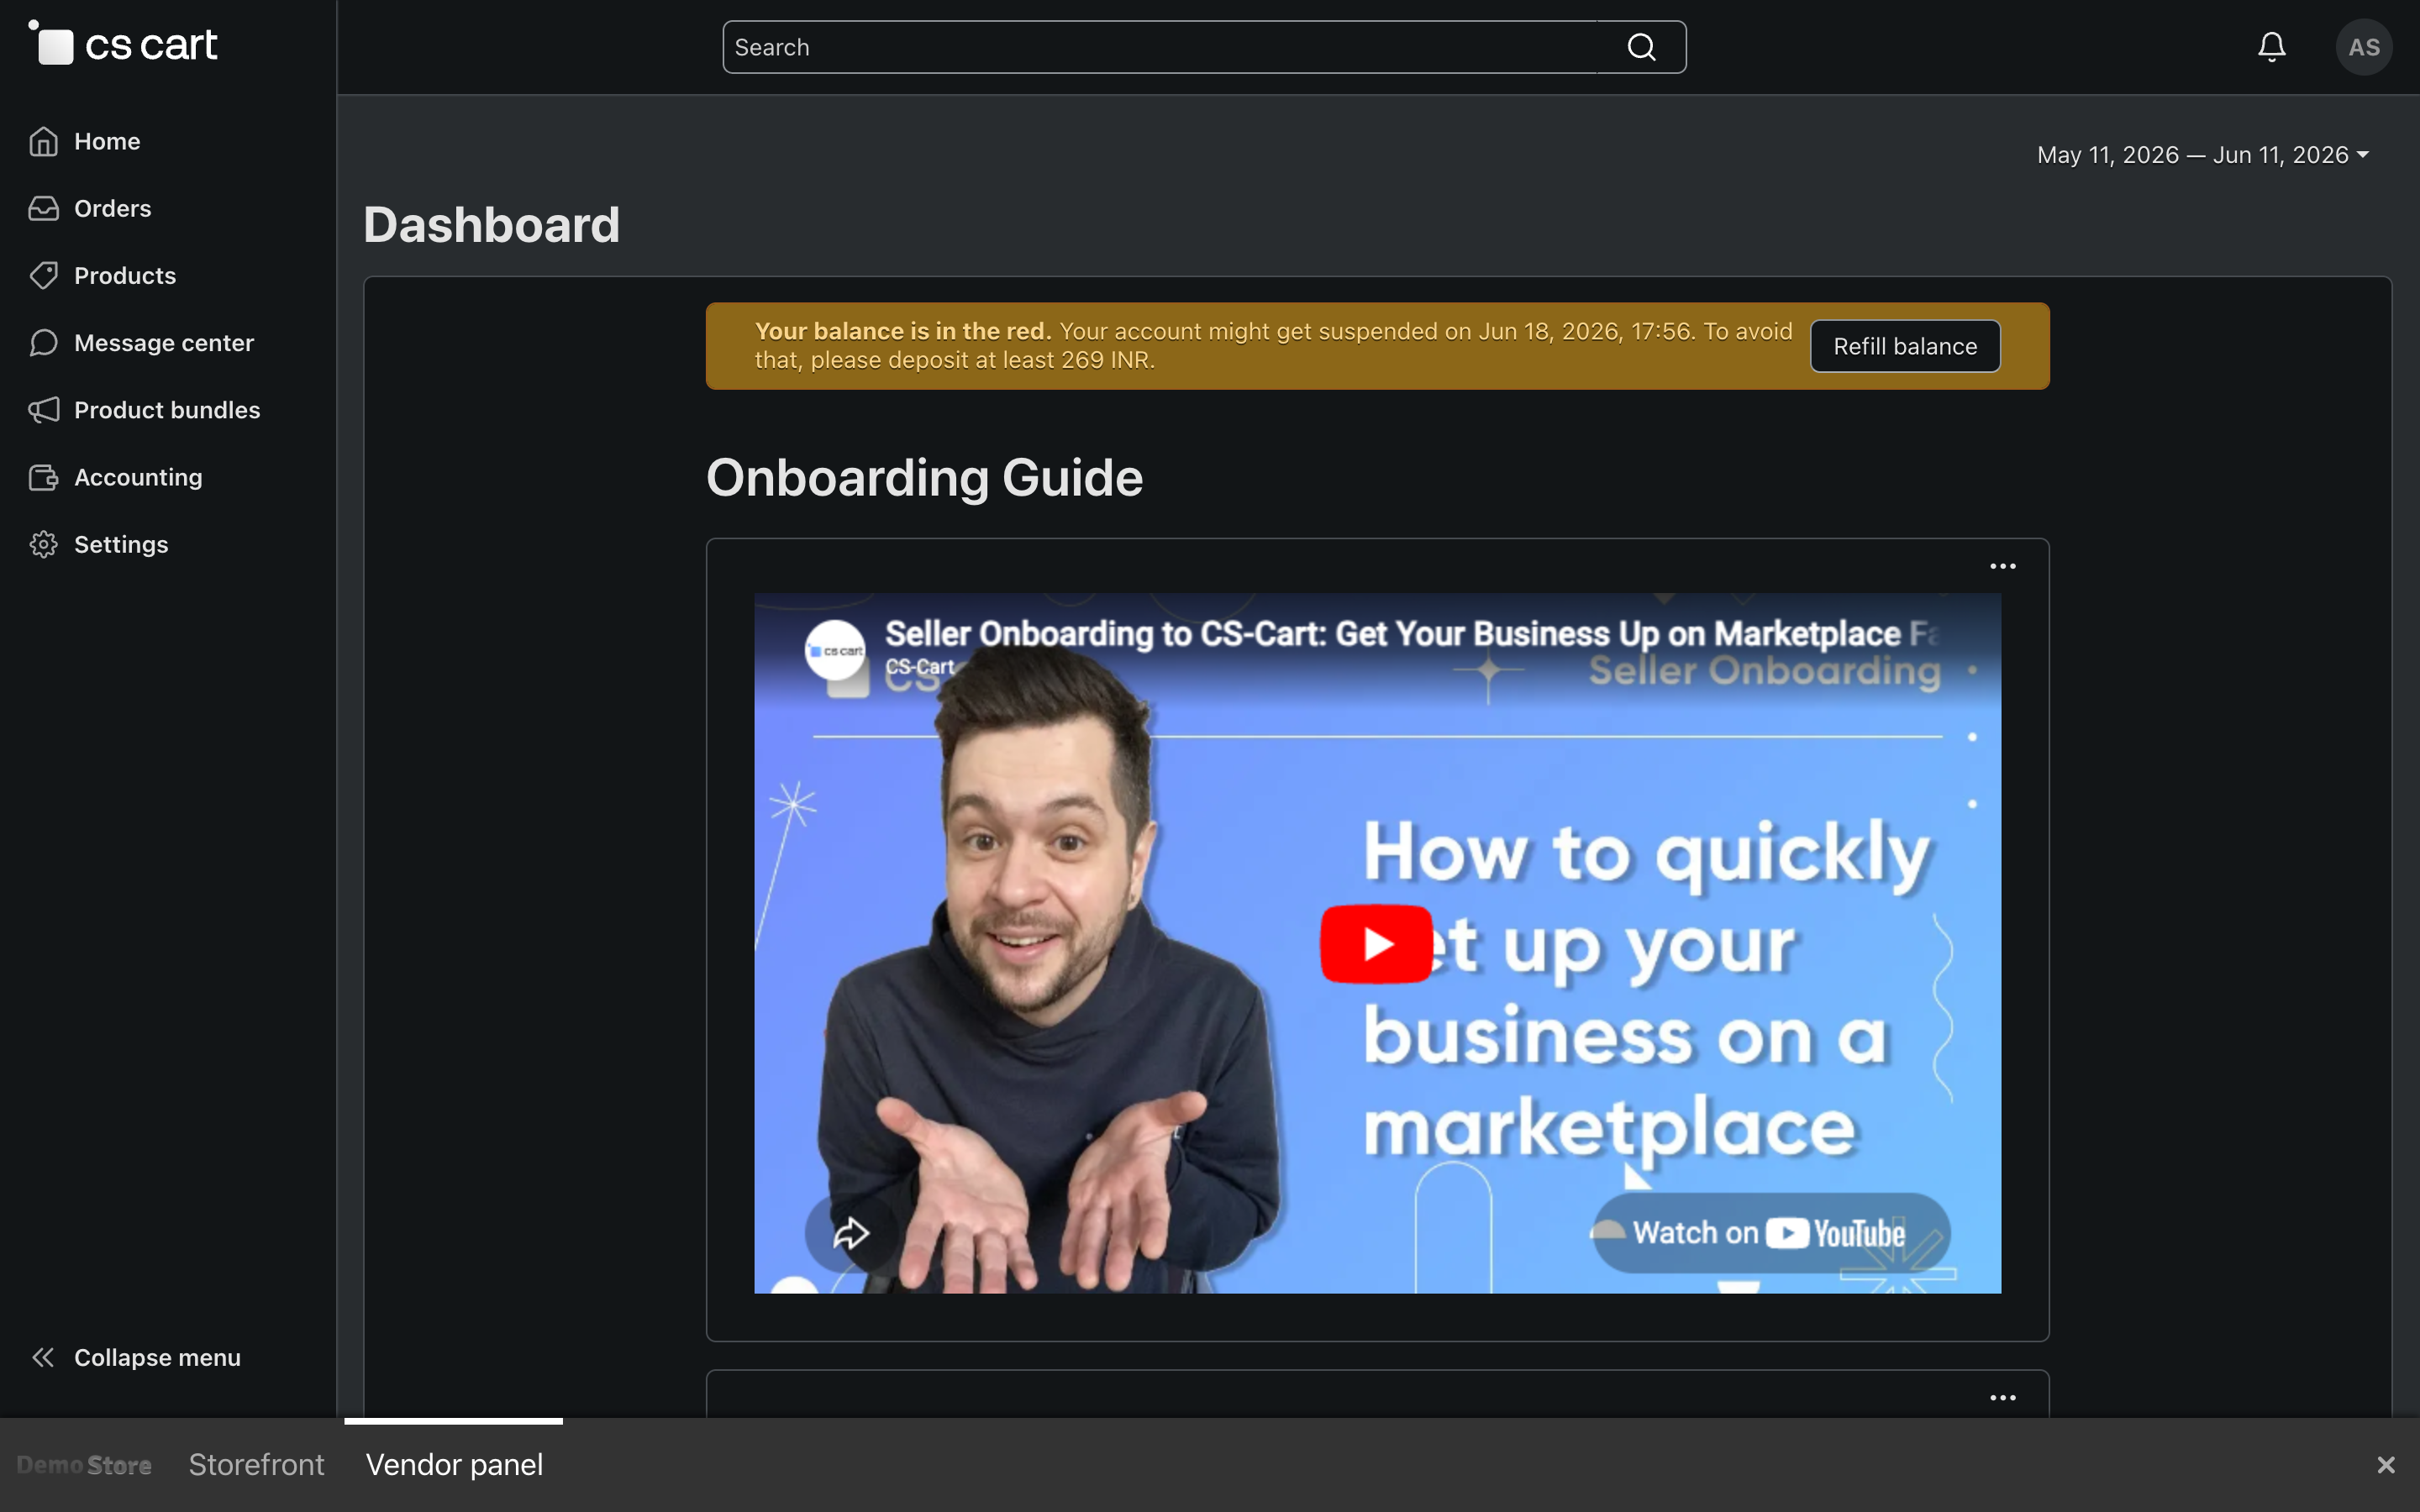2420x1512 pixels.
Task: Click the Refill balance button
Action: [1904, 346]
